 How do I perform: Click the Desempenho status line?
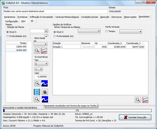click(28, 117)
